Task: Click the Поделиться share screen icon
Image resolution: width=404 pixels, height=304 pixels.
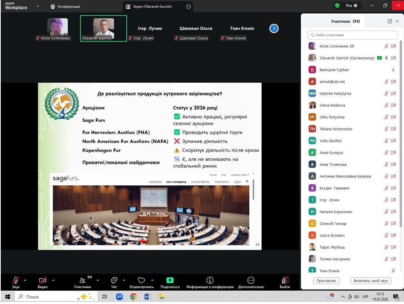Action: point(170,280)
